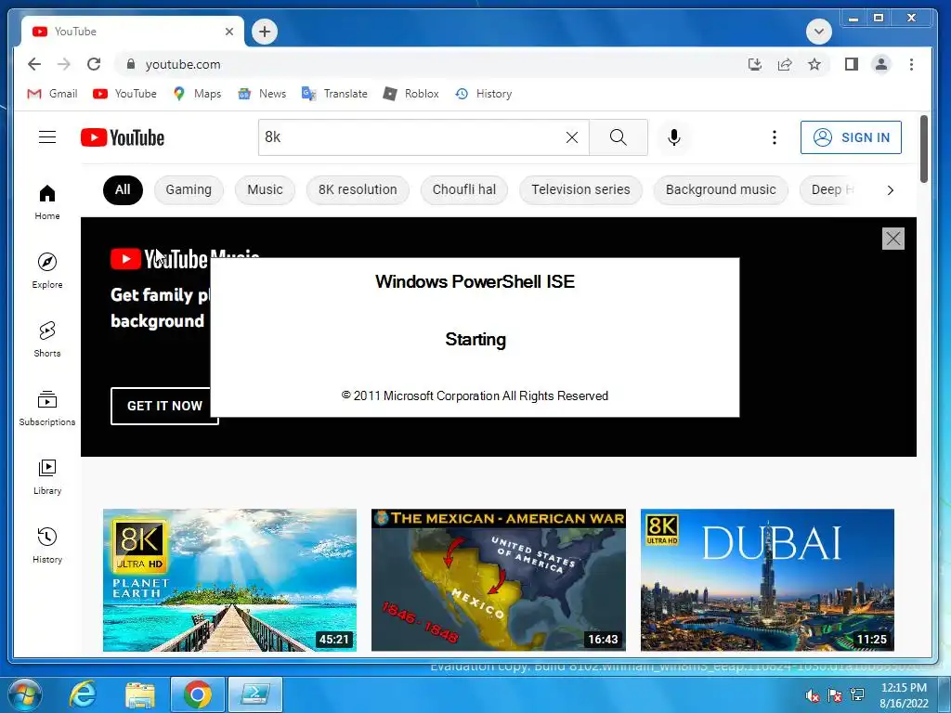The image size is (951, 713).
Task: Search with your voice microphone
Action: pyautogui.click(x=674, y=137)
